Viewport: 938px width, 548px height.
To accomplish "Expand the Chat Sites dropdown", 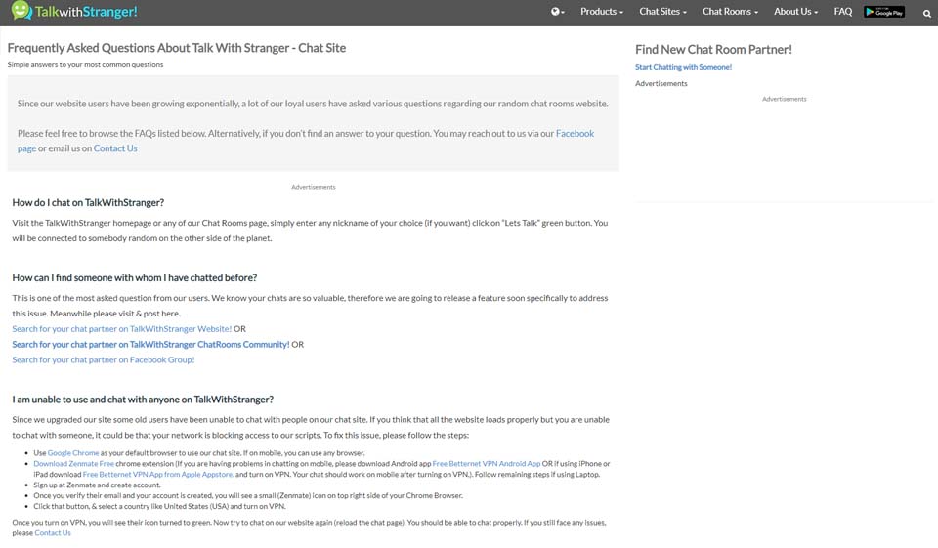I will 662,12.
